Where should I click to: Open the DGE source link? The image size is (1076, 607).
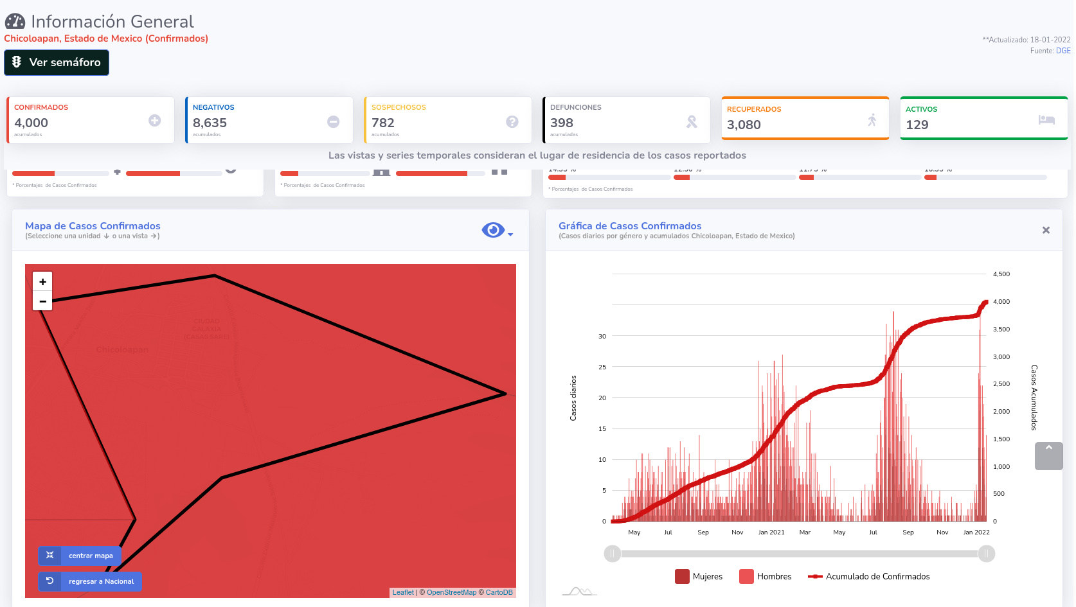click(1063, 51)
